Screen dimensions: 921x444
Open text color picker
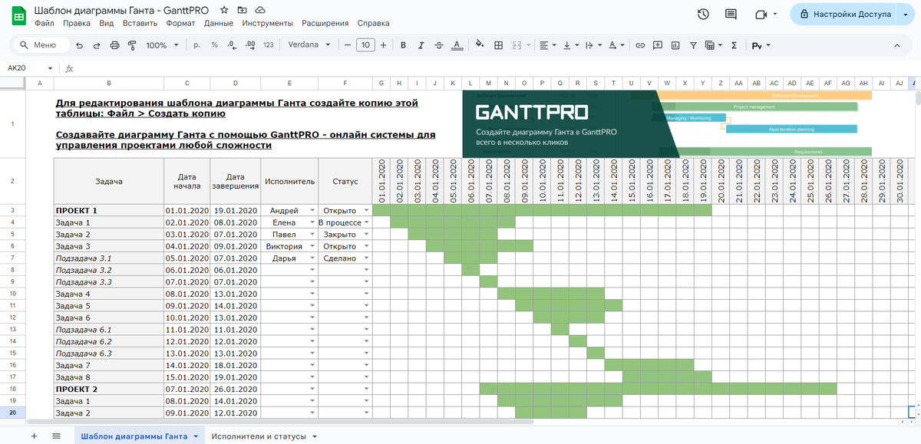click(457, 45)
